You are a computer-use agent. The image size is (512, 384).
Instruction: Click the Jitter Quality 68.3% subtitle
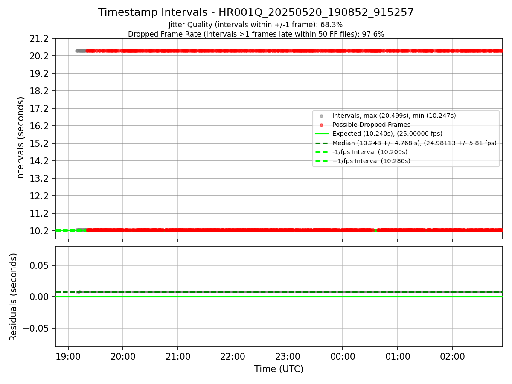tap(256, 25)
